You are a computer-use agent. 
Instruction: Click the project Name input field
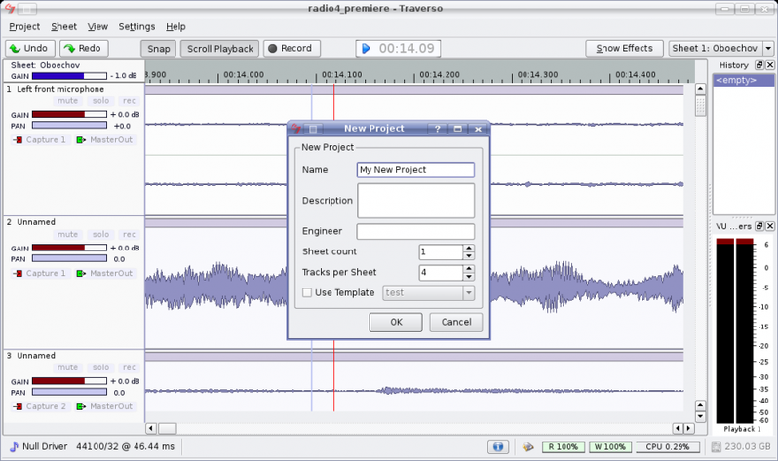click(x=415, y=170)
